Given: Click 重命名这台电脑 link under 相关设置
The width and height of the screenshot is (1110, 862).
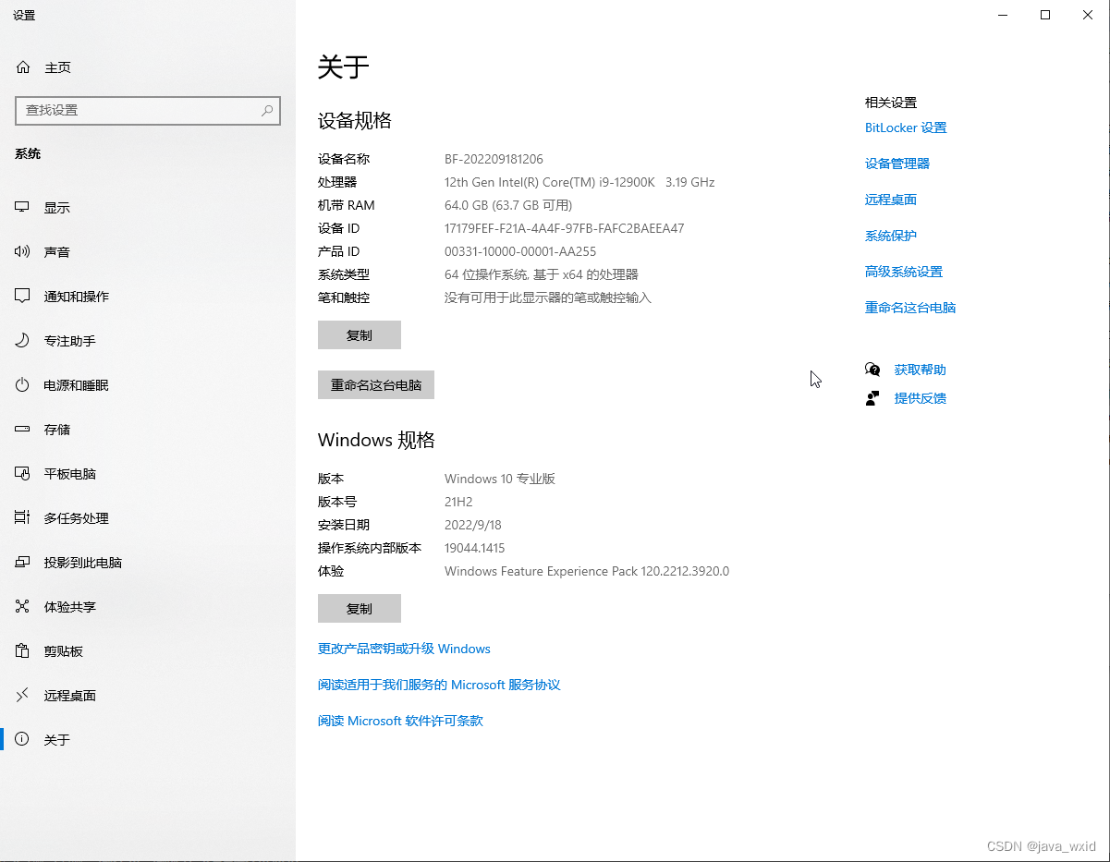Looking at the screenshot, I should 910,308.
